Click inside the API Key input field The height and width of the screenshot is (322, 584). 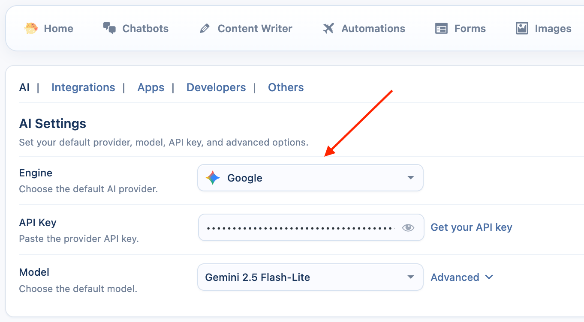coord(300,228)
